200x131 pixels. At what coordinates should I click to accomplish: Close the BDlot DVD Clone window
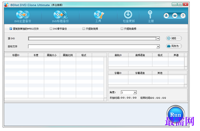click(186, 4)
